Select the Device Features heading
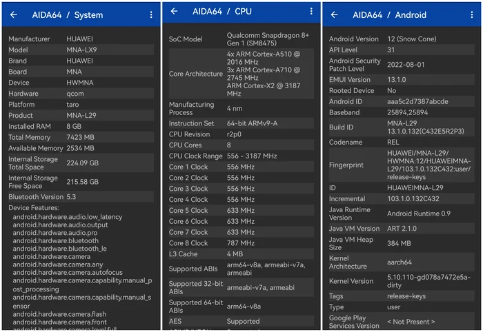The image size is (483, 332). (34, 208)
